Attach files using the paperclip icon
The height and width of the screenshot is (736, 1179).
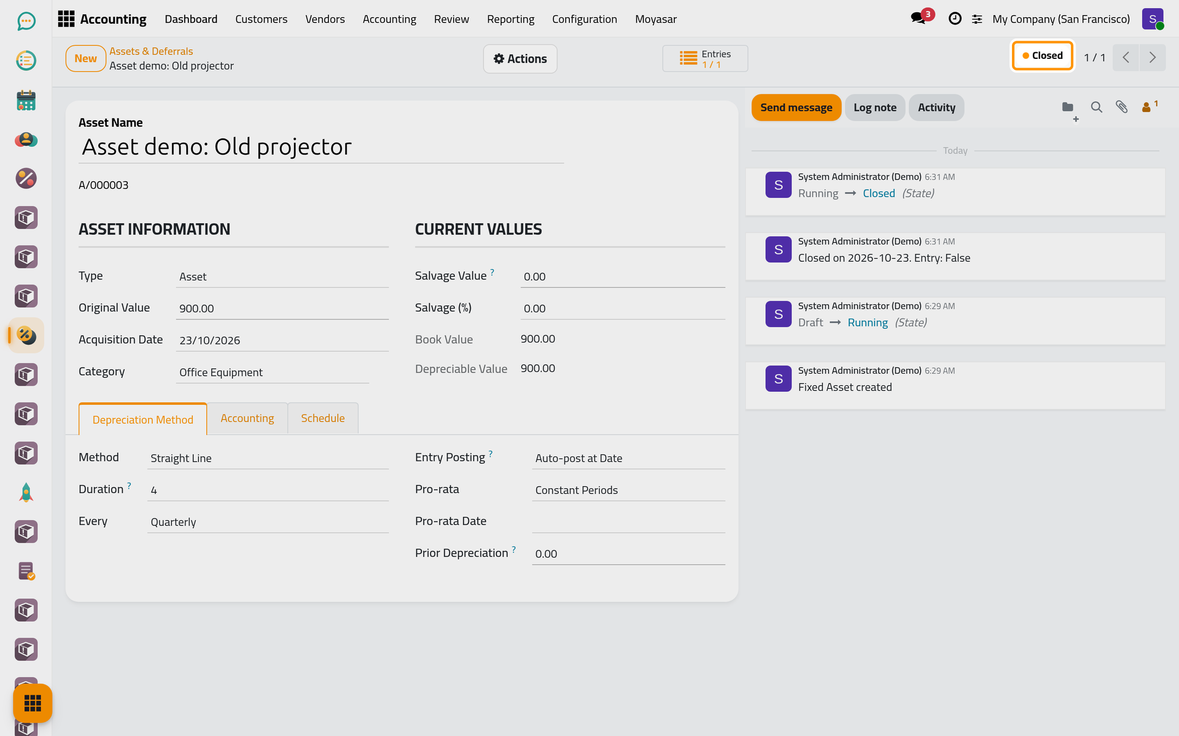[x=1122, y=107]
